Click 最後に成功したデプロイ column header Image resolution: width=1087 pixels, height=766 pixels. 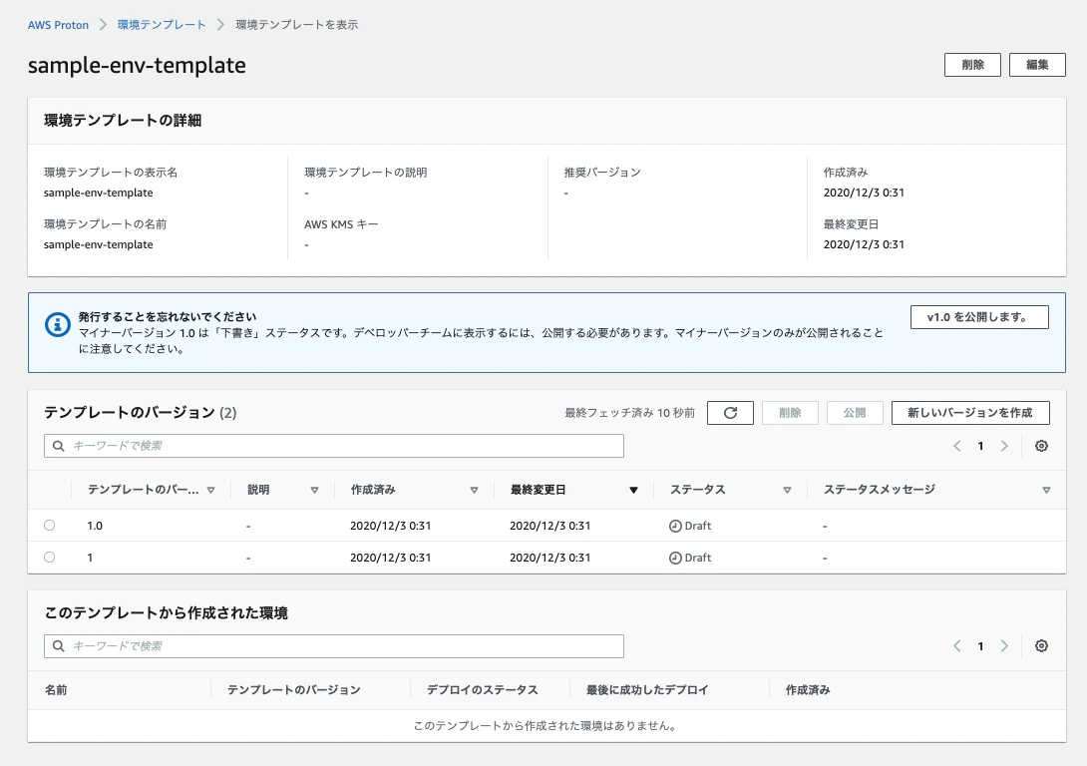(647, 690)
